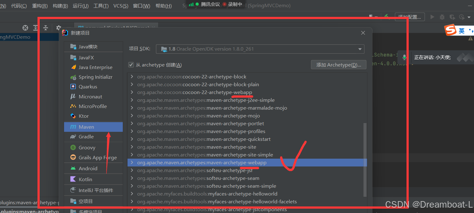
Task: Click the Run with Coverage shield icon
Action: [x=452, y=17]
